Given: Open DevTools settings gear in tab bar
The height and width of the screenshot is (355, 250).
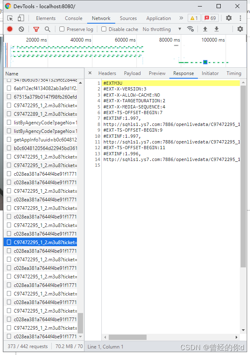Looking at the screenshot, I should 229,18.
